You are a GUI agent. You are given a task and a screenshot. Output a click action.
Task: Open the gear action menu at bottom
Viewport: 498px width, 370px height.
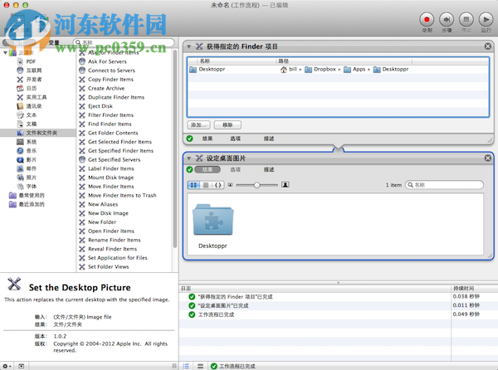7,366
